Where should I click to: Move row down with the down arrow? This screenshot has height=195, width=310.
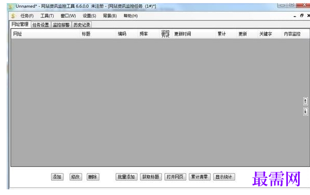tap(305, 112)
